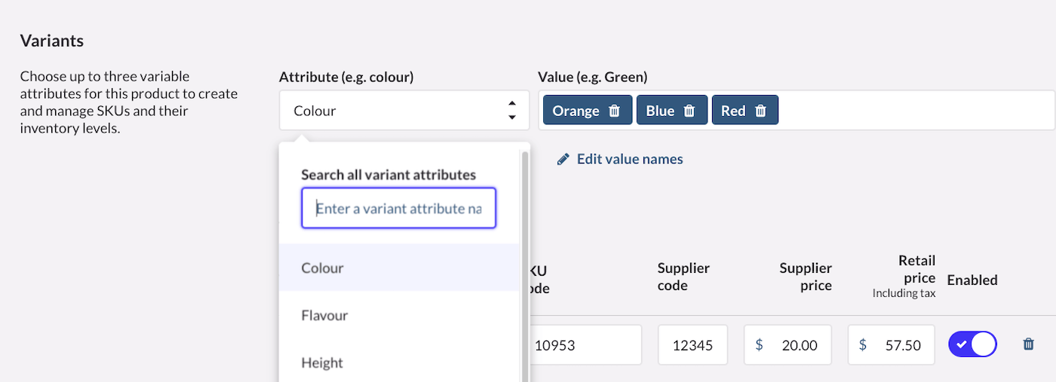Click the SKU code field showing 10953
This screenshot has height=382, width=1056.
tap(585, 345)
